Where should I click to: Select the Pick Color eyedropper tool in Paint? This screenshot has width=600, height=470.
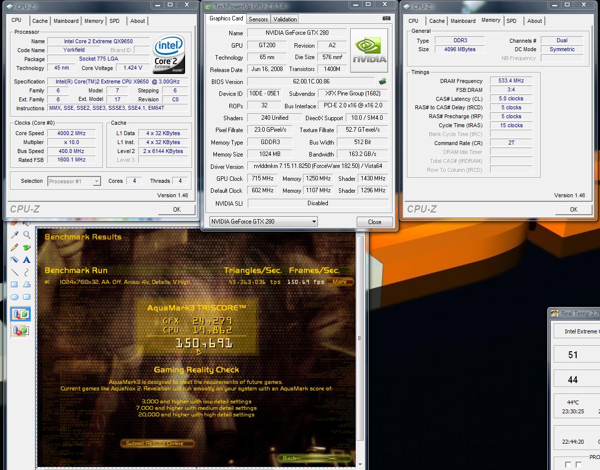point(14,235)
